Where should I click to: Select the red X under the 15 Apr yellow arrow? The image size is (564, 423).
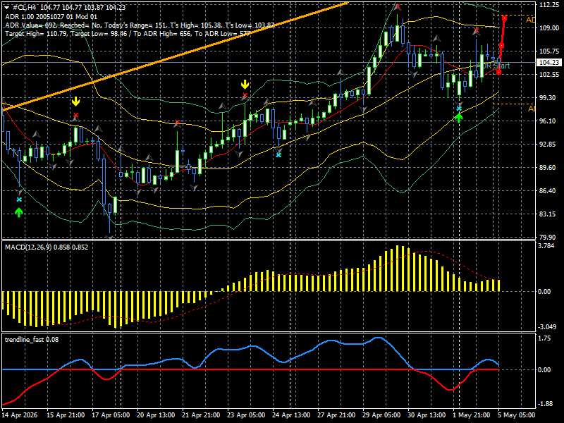pos(75,116)
